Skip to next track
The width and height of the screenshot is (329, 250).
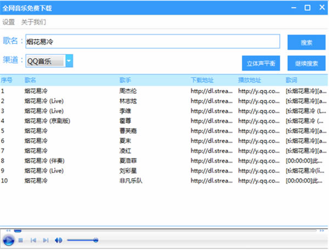click(46, 240)
